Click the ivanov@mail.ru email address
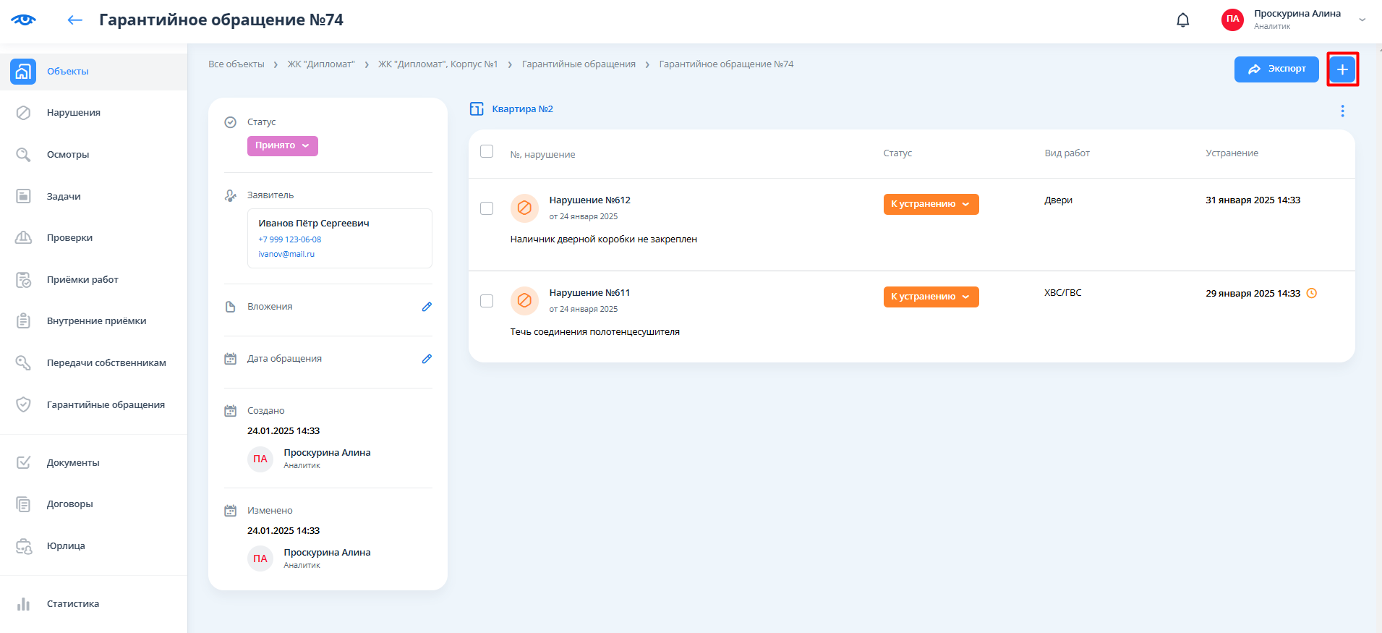Viewport: 1382px width, 633px height. tap(286, 255)
